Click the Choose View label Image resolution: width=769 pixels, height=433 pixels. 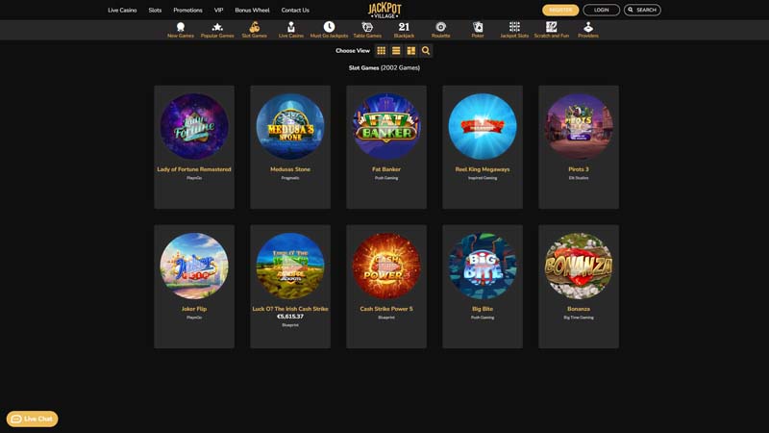pos(353,51)
